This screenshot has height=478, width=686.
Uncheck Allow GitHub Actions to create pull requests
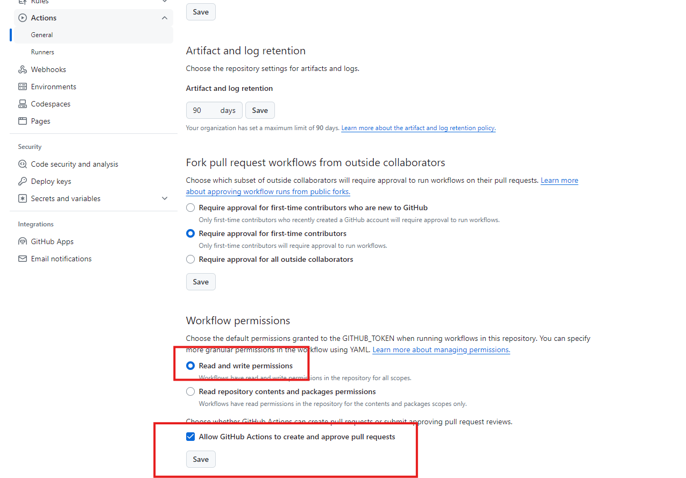click(190, 436)
